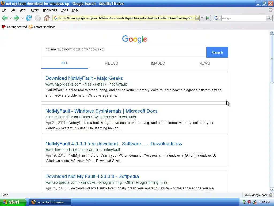The image size is (274, 206).
Task: Reload the current page
Action: point(29,18)
